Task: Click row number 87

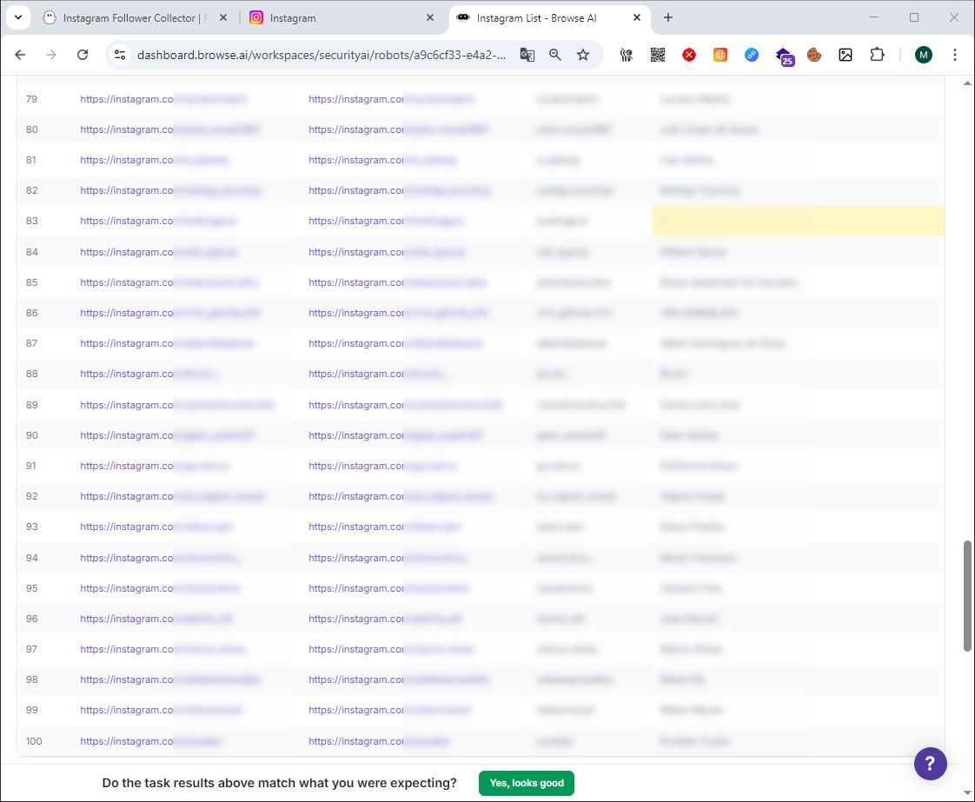Action: pyautogui.click(x=31, y=343)
